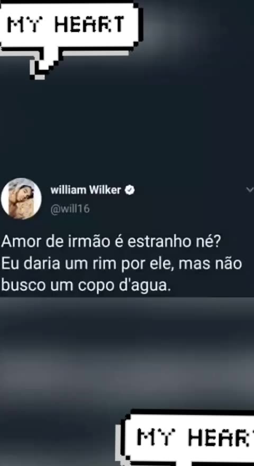
Task: Click the surname 'Wilker' in the display name
Action: (105, 190)
